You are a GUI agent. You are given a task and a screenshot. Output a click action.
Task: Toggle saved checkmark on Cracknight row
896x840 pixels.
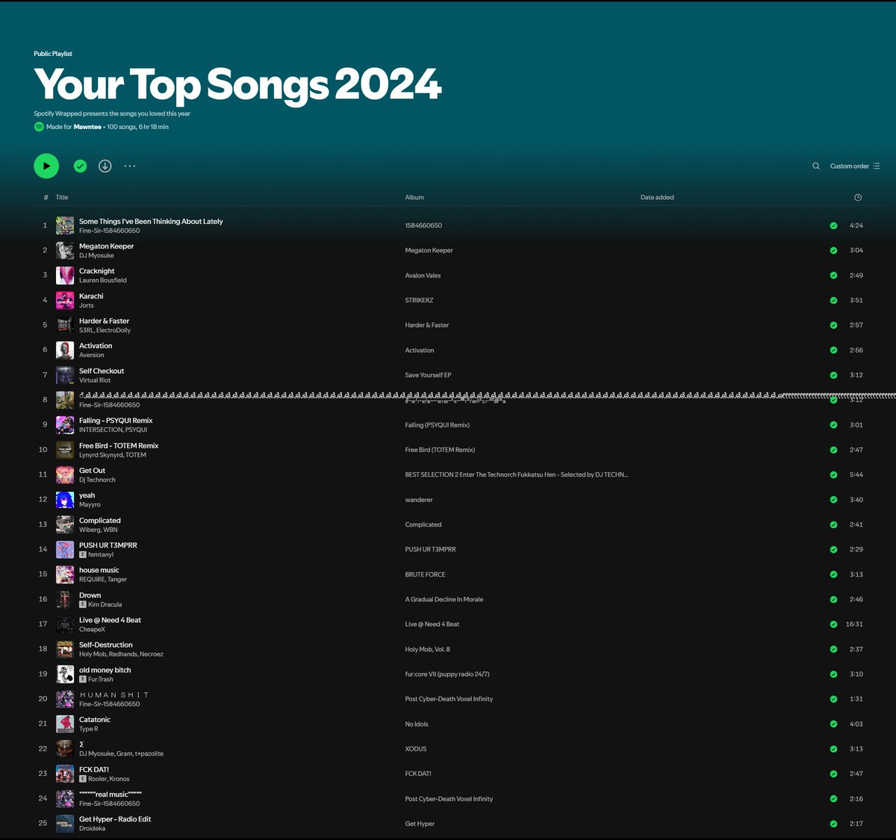833,275
